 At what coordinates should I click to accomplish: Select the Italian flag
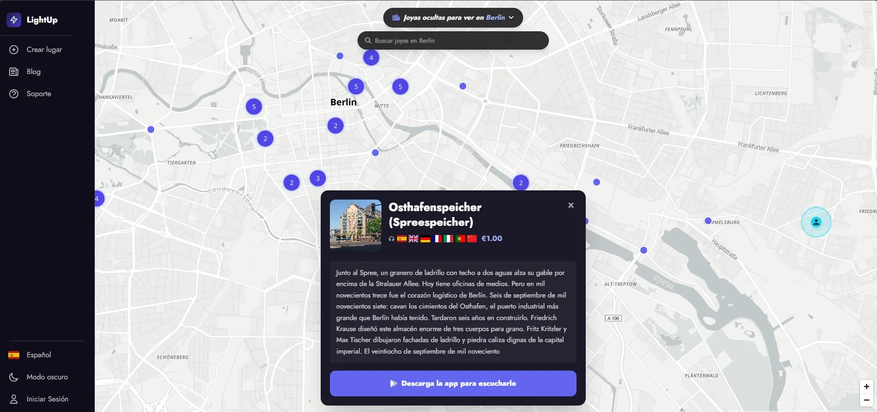448,239
